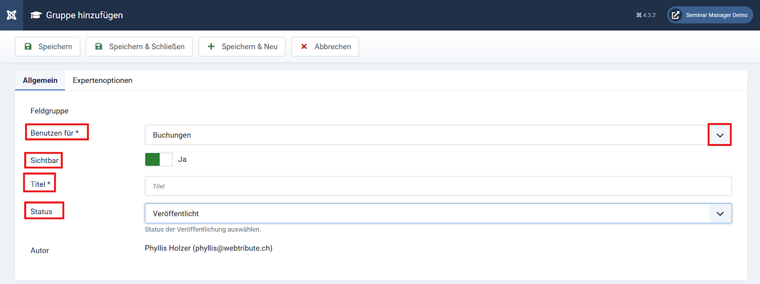This screenshot has height=284, width=760.
Task: Open the Expertenoptionen tab
Action: point(103,81)
